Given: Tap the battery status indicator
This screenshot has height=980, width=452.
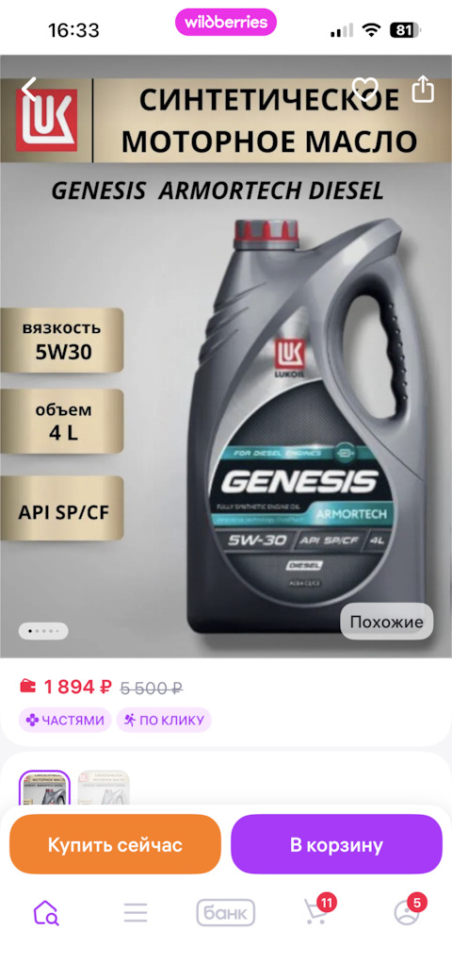Looking at the screenshot, I should pyautogui.click(x=406, y=30).
